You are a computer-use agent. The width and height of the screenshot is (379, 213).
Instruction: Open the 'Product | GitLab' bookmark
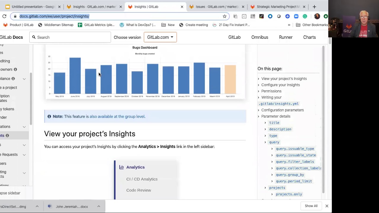pos(18,25)
